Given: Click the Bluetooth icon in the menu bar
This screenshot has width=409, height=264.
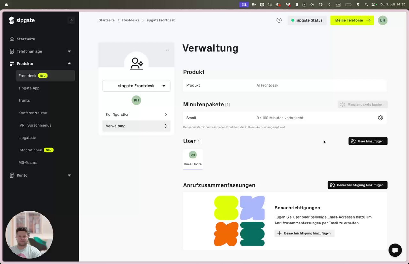Looking at the screenshot, I should pyautogui.click(x=329, y=4).
